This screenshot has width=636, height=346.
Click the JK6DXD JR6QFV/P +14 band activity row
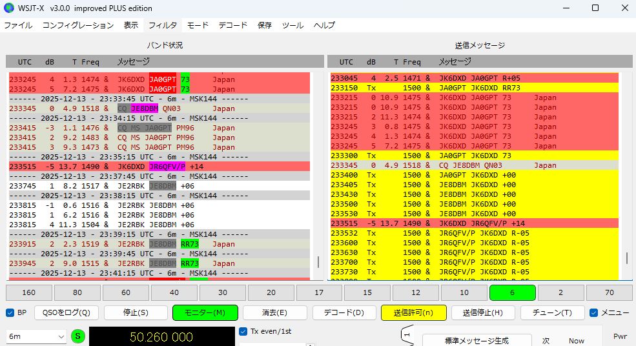pos(159,167)
